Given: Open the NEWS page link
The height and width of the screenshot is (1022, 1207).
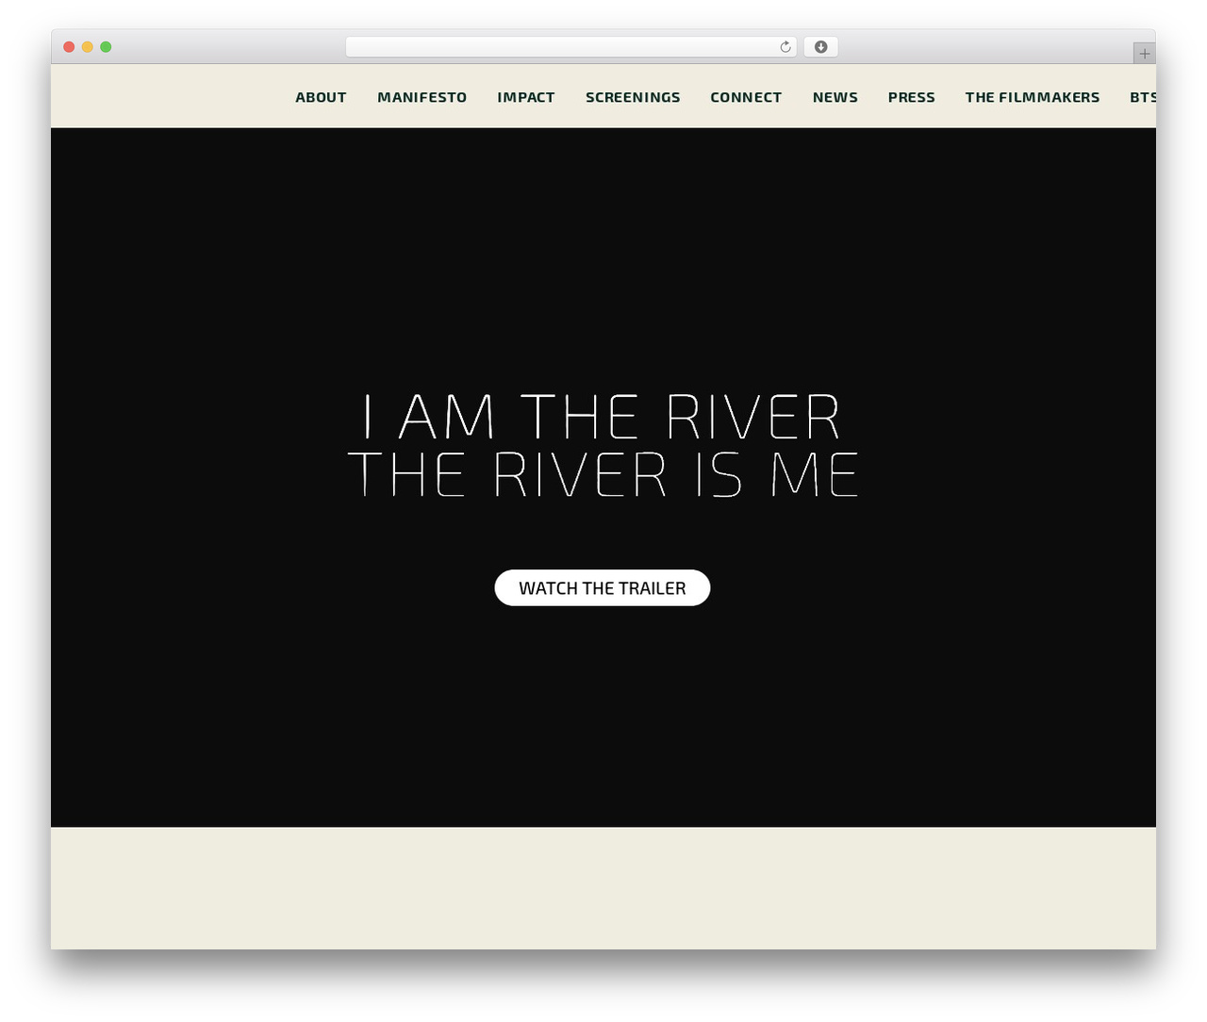Looking at the screenshot, I should click(x=835, y=97).
